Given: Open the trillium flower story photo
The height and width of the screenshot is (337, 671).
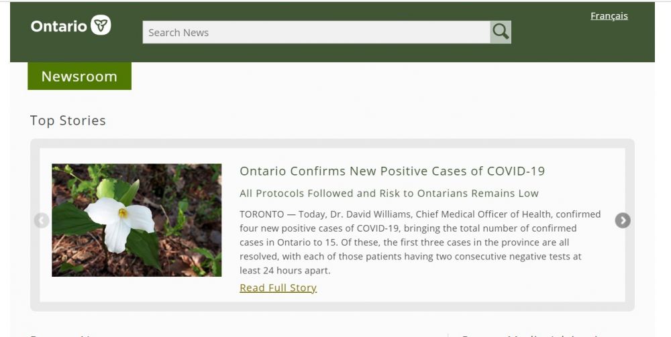Looking at the screenshot, I should 137,220.
